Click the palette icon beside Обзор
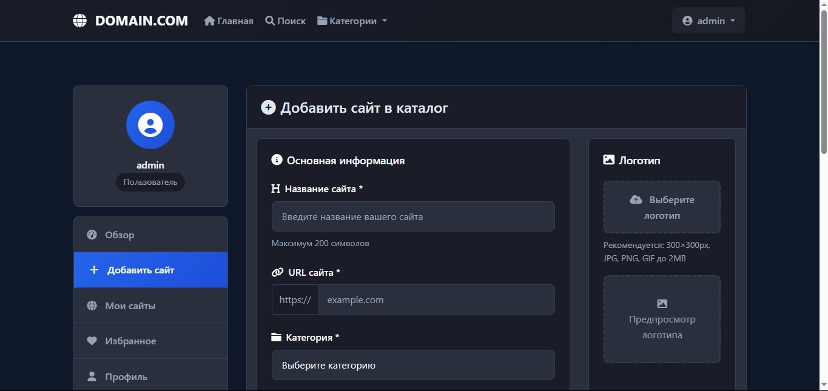 click(x=92, y=235)
